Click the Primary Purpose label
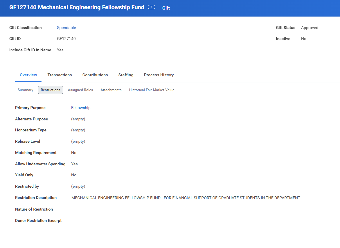This screenshot has width=340, height=248. (30, 108)
